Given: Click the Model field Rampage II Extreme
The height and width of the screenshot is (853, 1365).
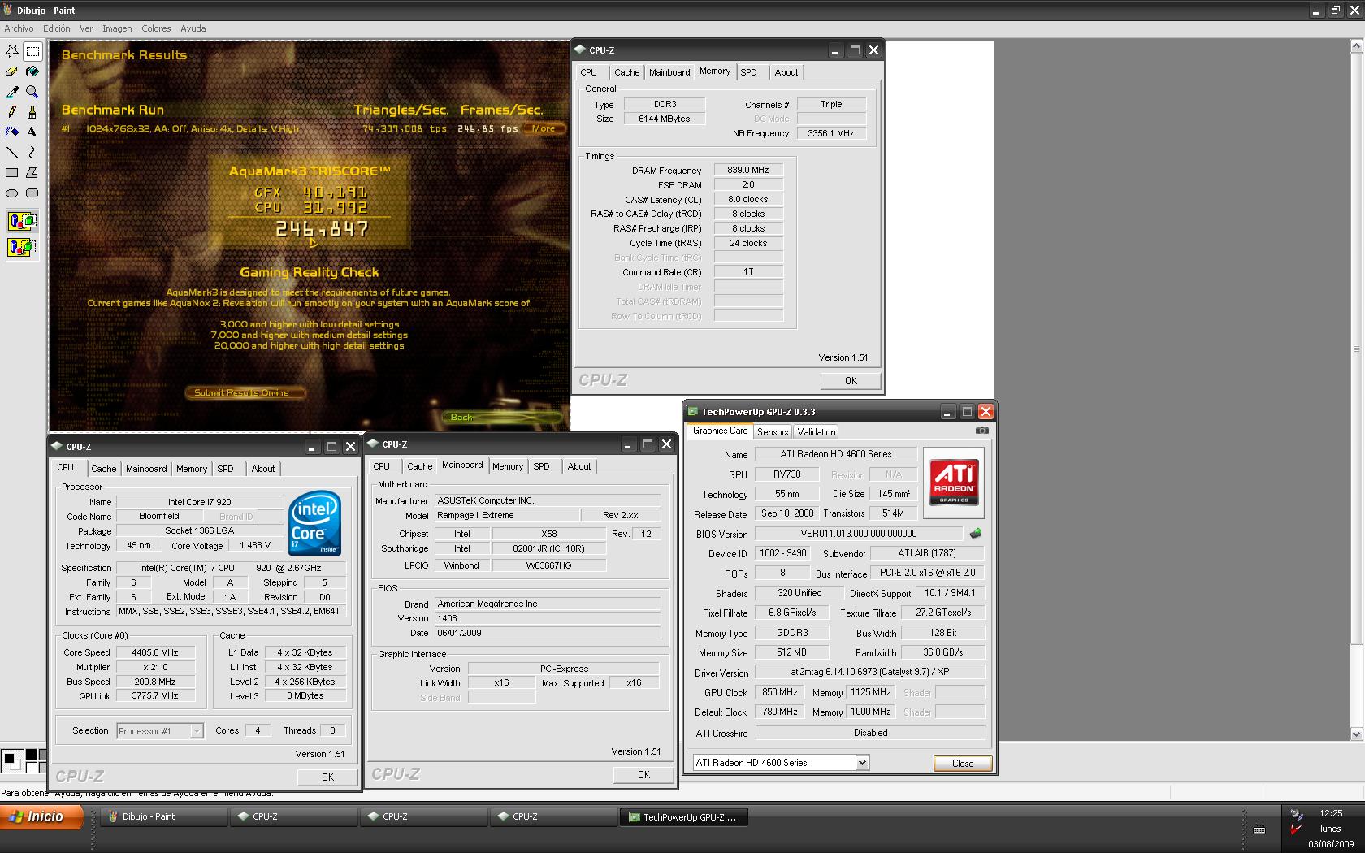Looking at the screenshot, I should coord(507,515).
